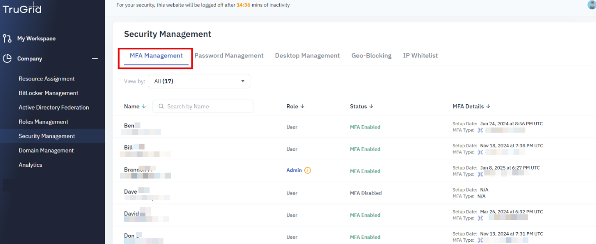Click the Search by Name input field

coord(203,106)
